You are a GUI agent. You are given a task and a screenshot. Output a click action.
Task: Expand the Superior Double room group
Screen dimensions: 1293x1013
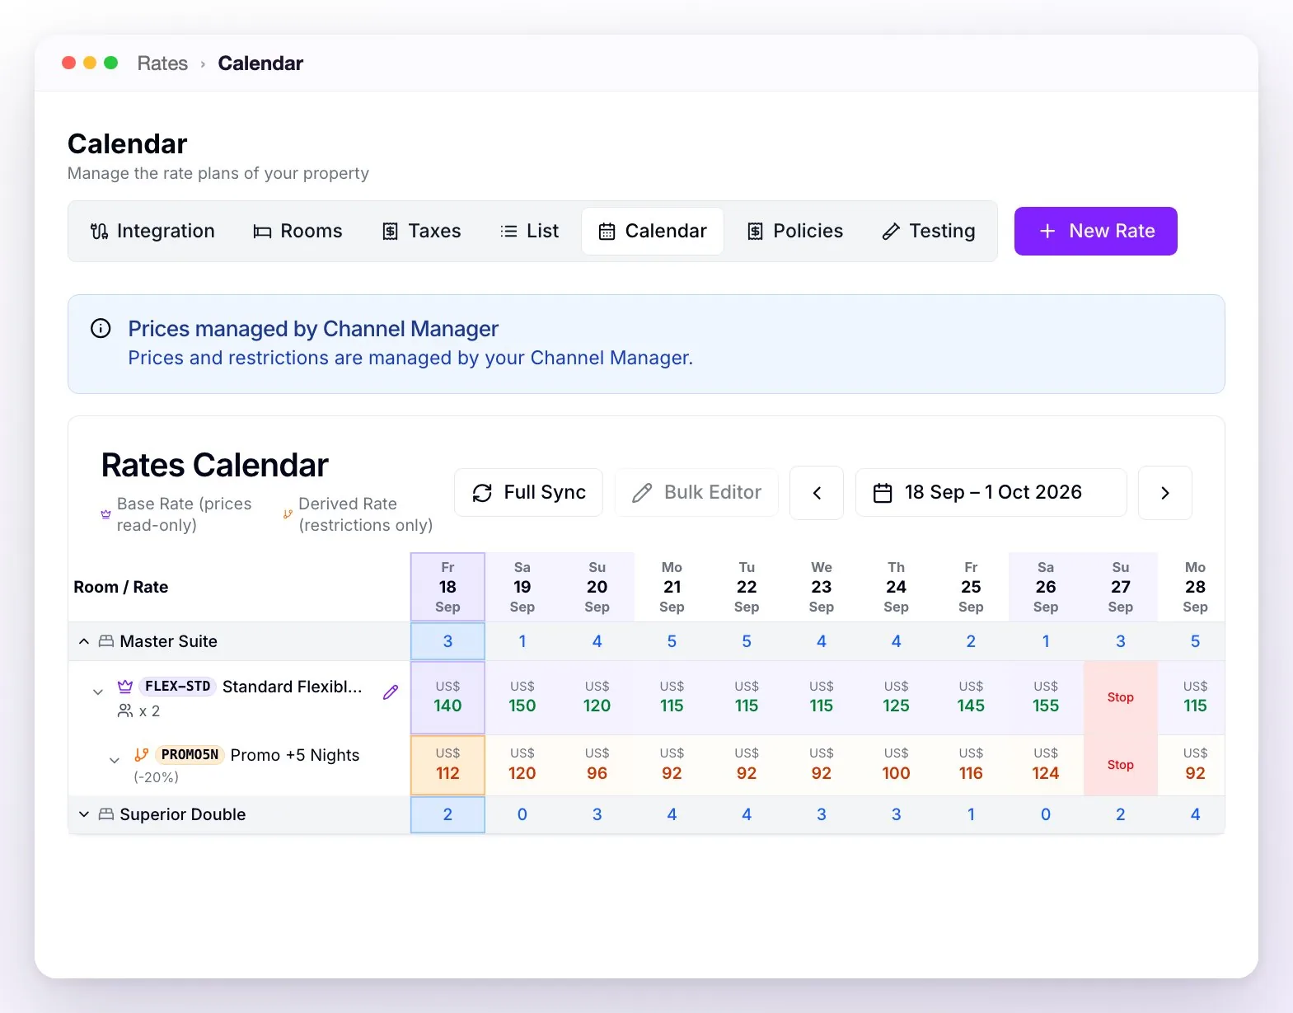[84, 814]
